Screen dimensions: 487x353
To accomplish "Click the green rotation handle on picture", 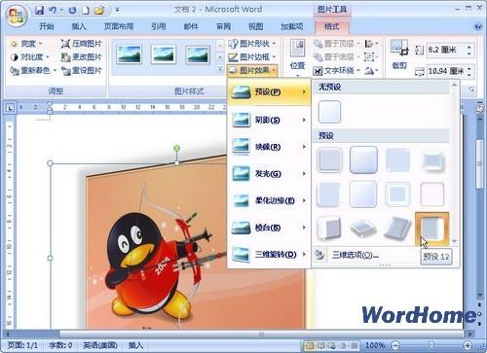I will click(177, 149).
